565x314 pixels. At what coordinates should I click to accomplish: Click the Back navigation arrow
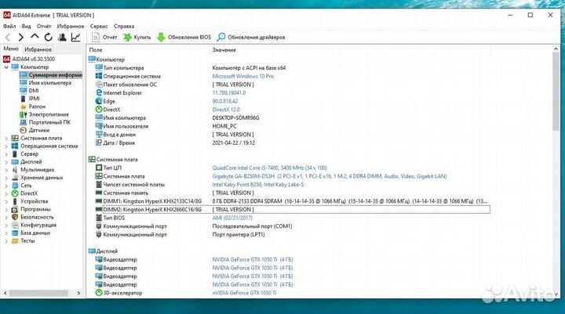click(8, 37)
